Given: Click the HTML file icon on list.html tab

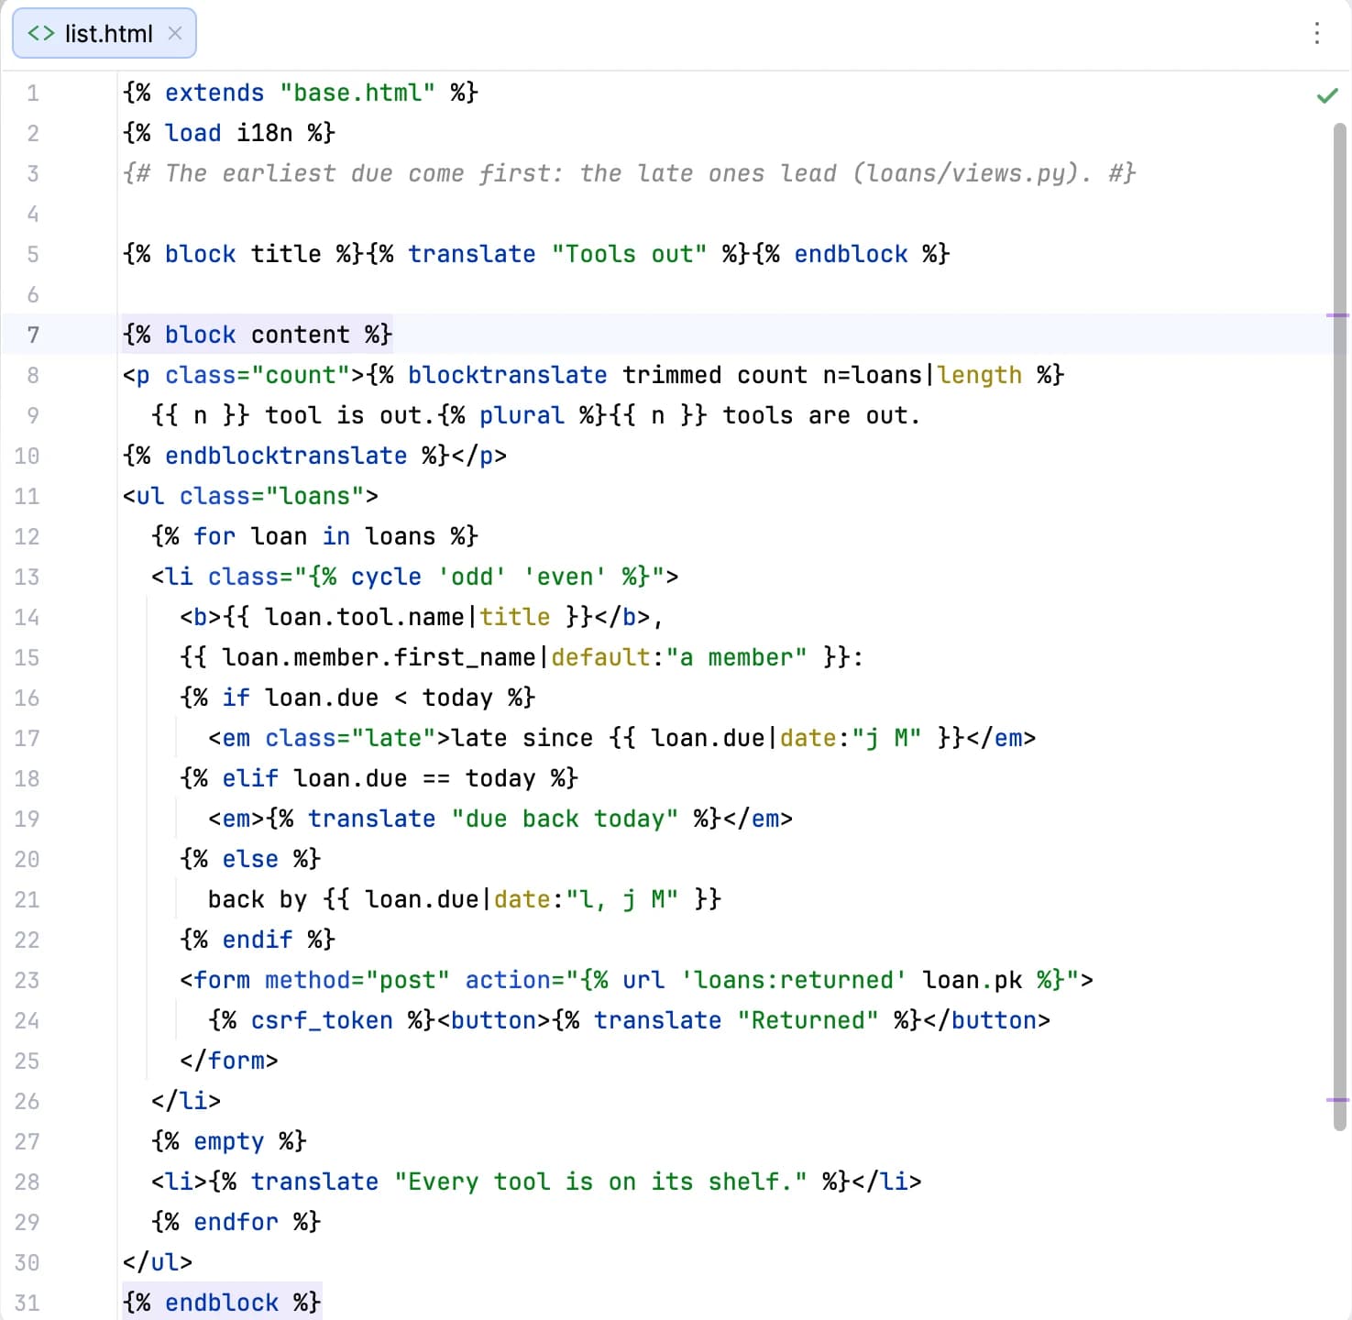Looking at the screenshot, I should (x=41, y=34).
